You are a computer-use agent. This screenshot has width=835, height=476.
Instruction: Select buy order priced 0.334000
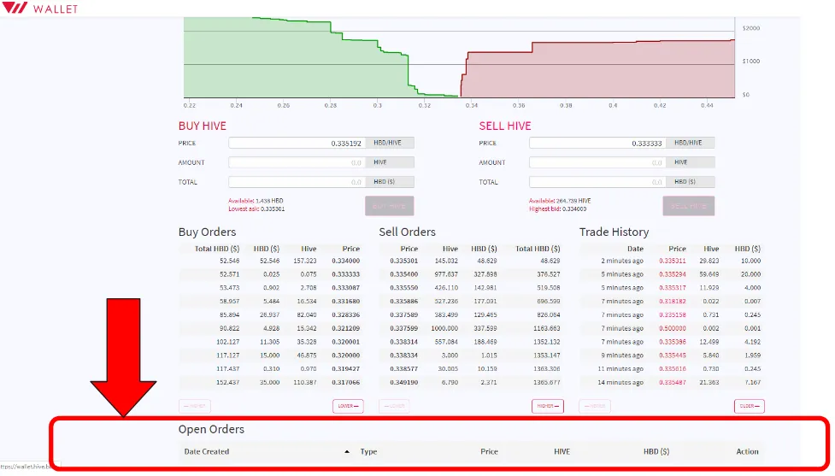tap(271, 261)
